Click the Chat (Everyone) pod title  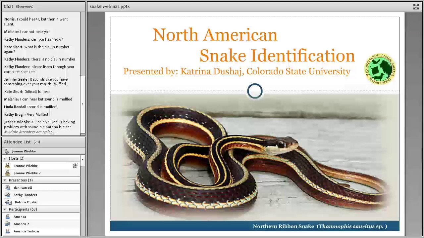click(x=19, y=6)
